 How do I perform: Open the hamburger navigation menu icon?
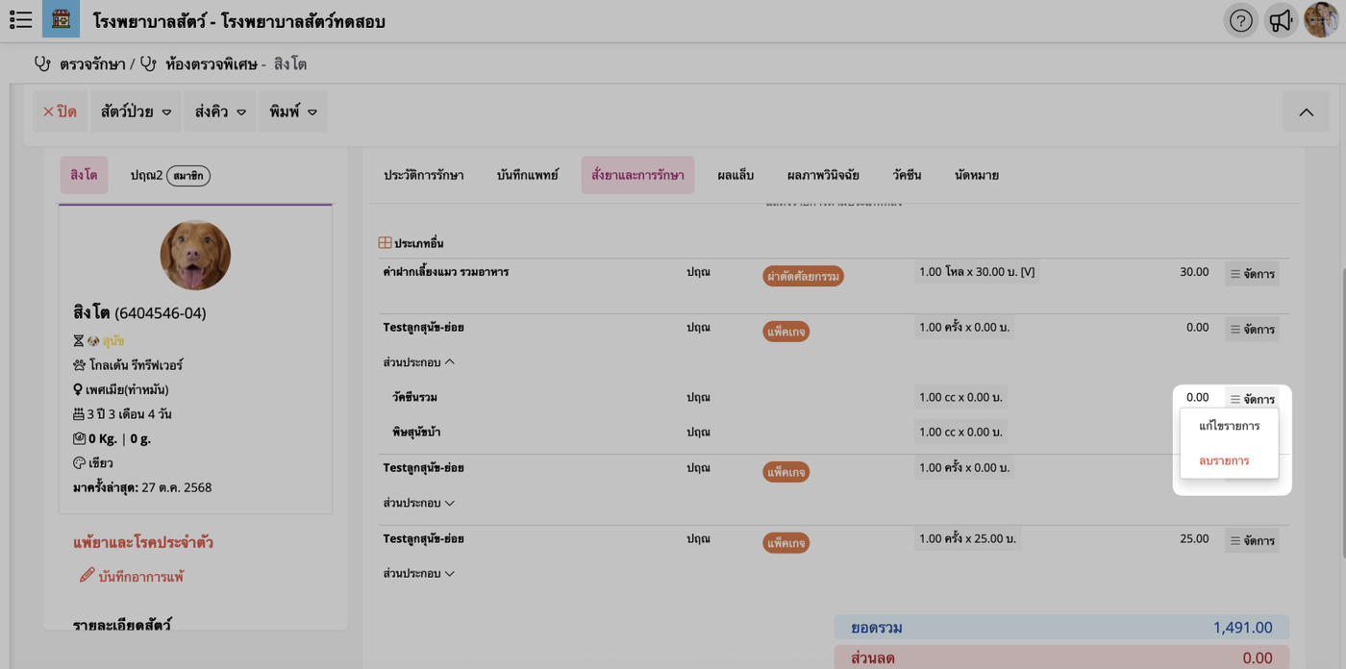[20, 19]
